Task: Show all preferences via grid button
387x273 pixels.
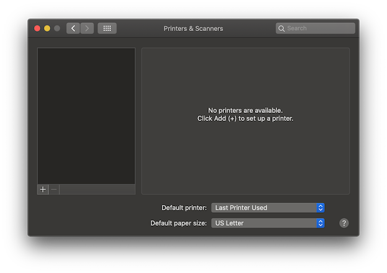Action: point(107,29)
